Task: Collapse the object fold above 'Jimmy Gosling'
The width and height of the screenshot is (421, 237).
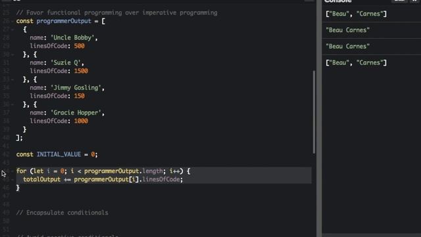Action: pyautogui.click(x=12, y=80)
